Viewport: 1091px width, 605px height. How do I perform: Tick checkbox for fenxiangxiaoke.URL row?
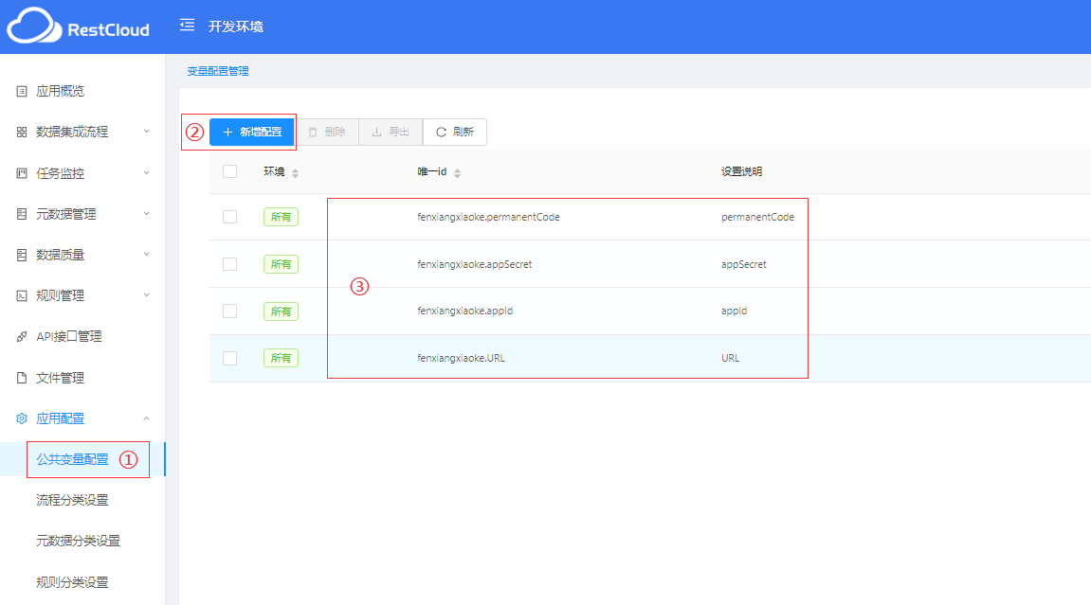229,358
